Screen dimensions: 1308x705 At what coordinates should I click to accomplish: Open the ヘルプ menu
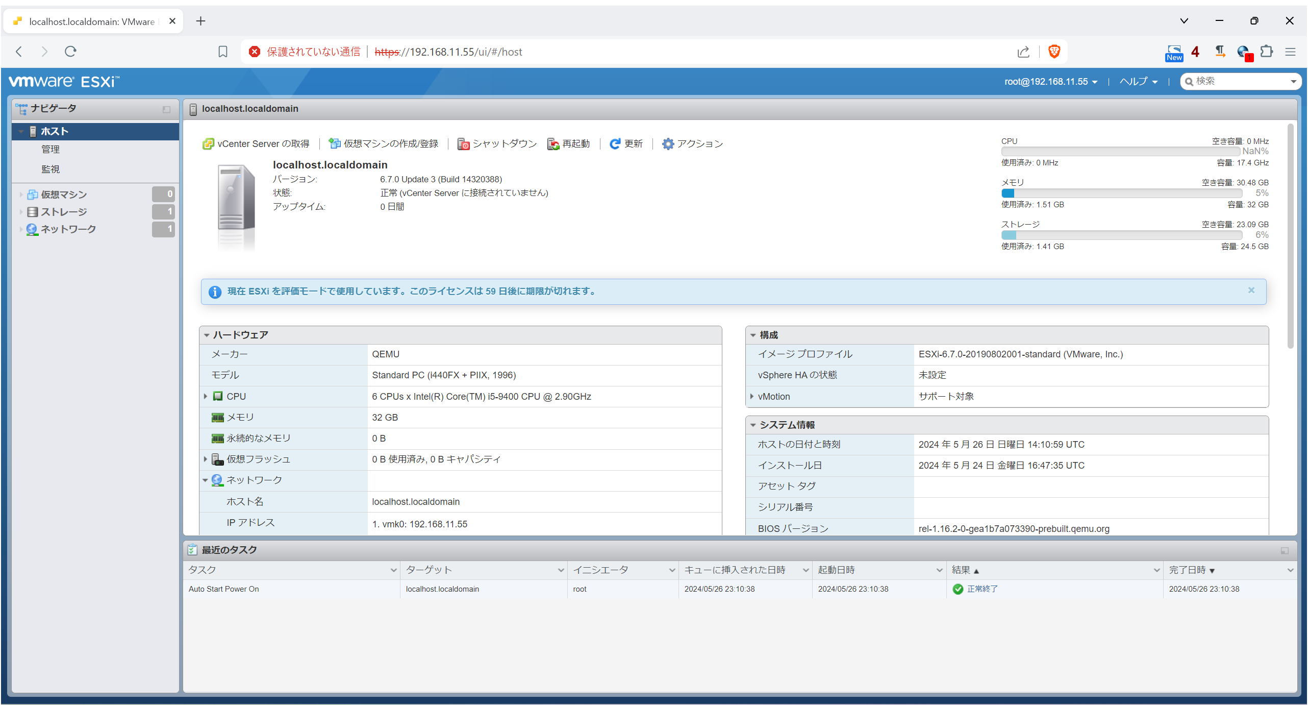1139,82
